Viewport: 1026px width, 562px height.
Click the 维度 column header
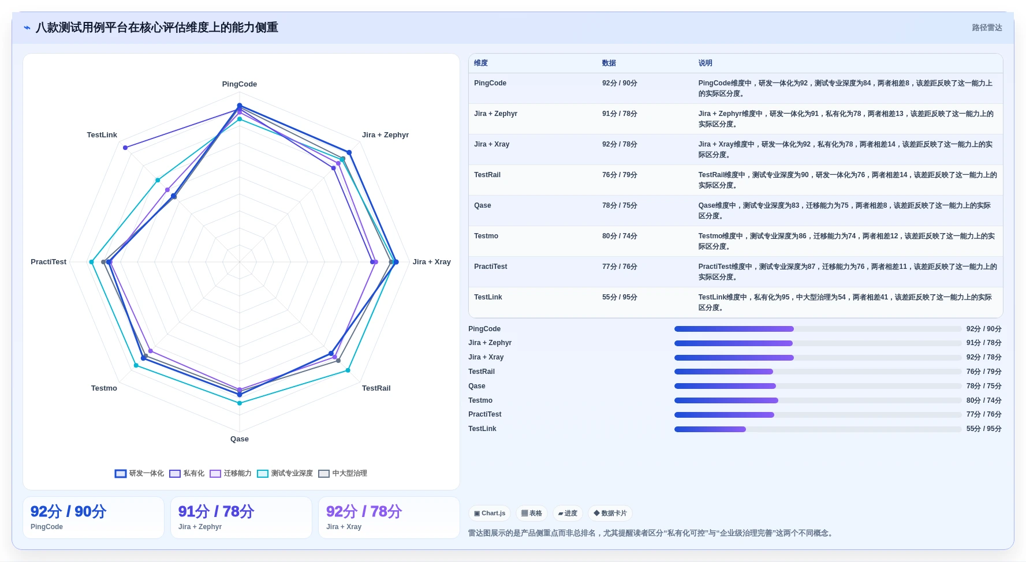click(x=481, y=63)
